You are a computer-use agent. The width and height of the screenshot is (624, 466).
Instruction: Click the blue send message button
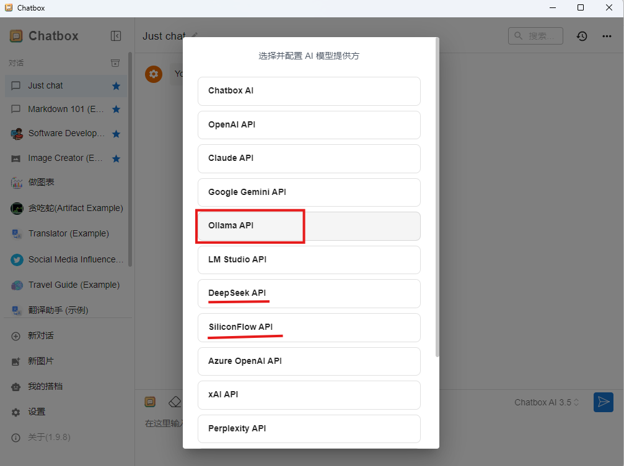(604, 402)
